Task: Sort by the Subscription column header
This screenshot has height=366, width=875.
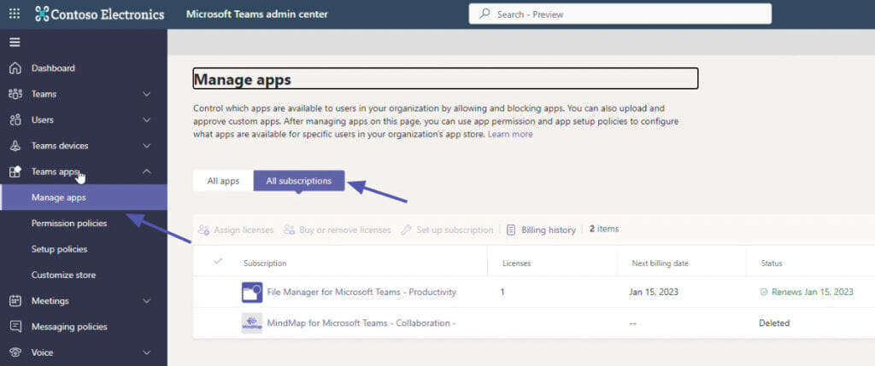Action: pos(265,263)
